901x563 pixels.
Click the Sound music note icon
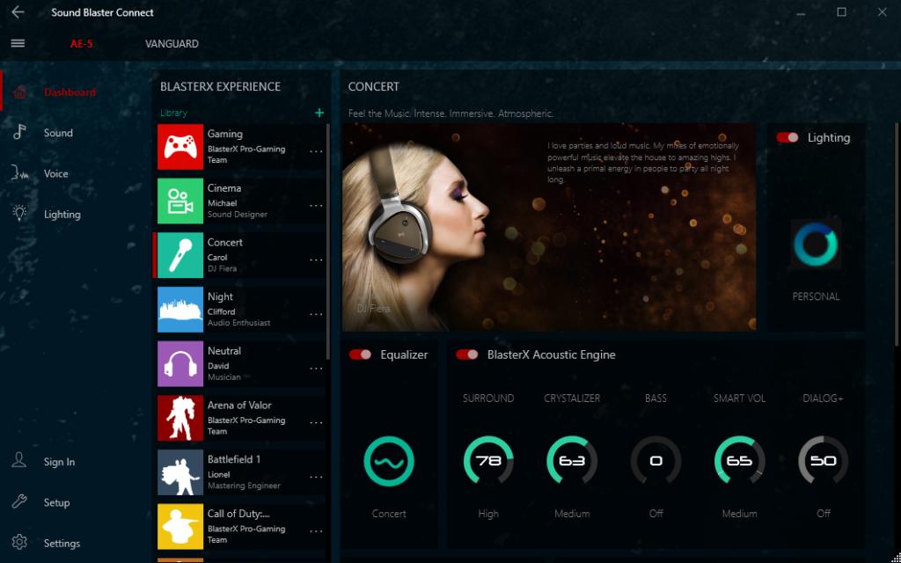19,132
